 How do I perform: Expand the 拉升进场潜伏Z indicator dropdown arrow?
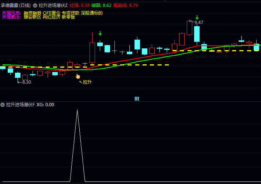(35, 5)
